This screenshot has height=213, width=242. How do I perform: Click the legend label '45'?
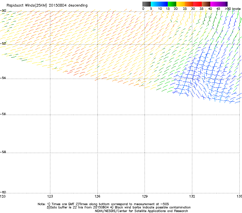(x=218, y=9)
